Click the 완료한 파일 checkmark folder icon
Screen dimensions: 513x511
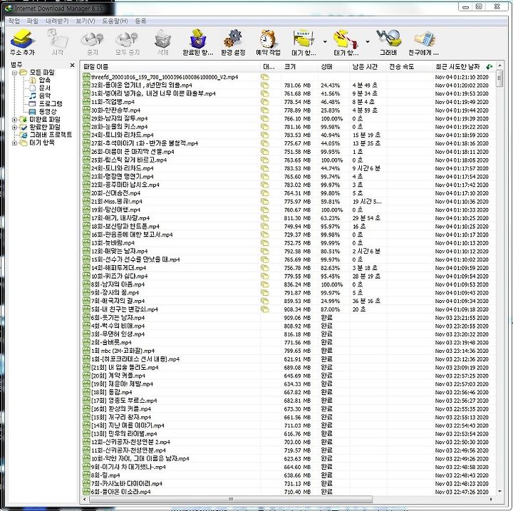(x=24, y=127)
